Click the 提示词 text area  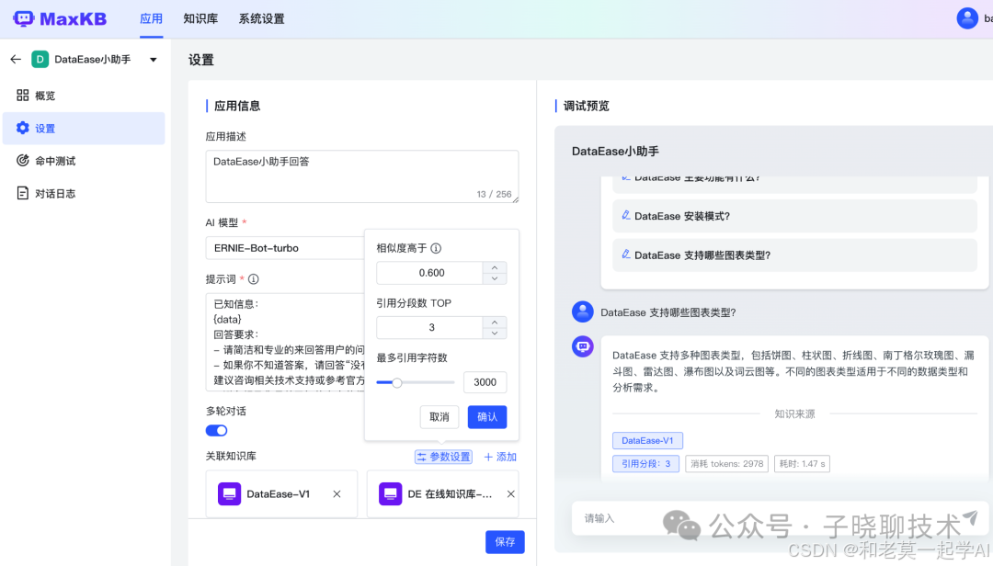click(285, 342)
